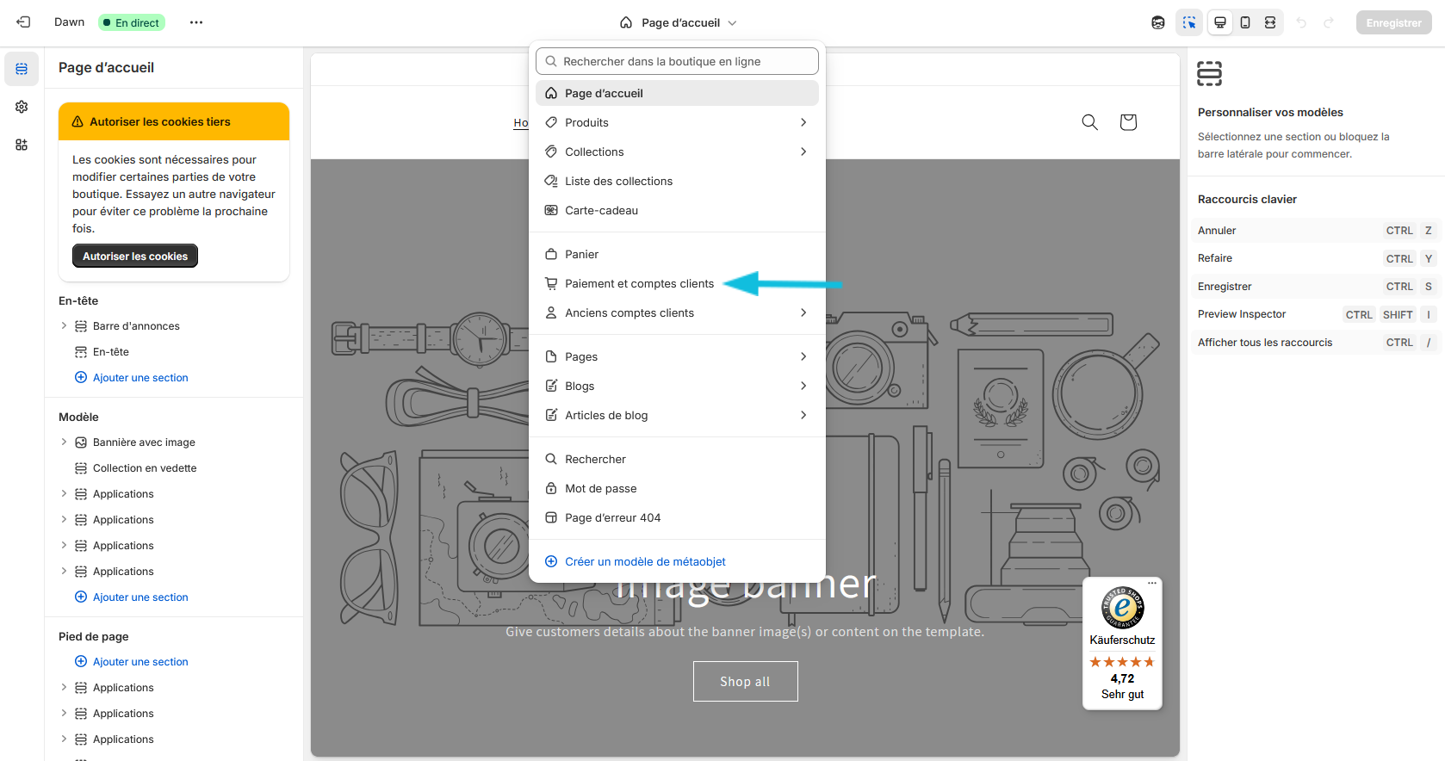Screen dimensions: 1445x761
Task: Click the storefront search magnifier icon
Action: click(x=1090, y=122)
